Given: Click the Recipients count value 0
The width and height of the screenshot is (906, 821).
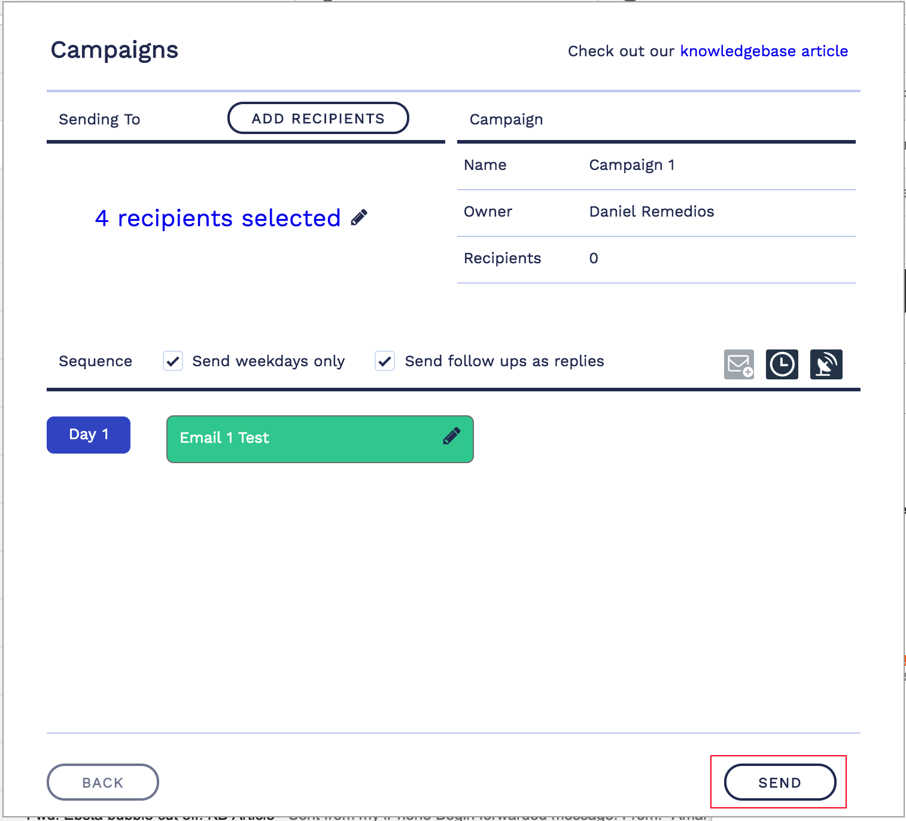Looking at the screenshot, I should (594, 259).
